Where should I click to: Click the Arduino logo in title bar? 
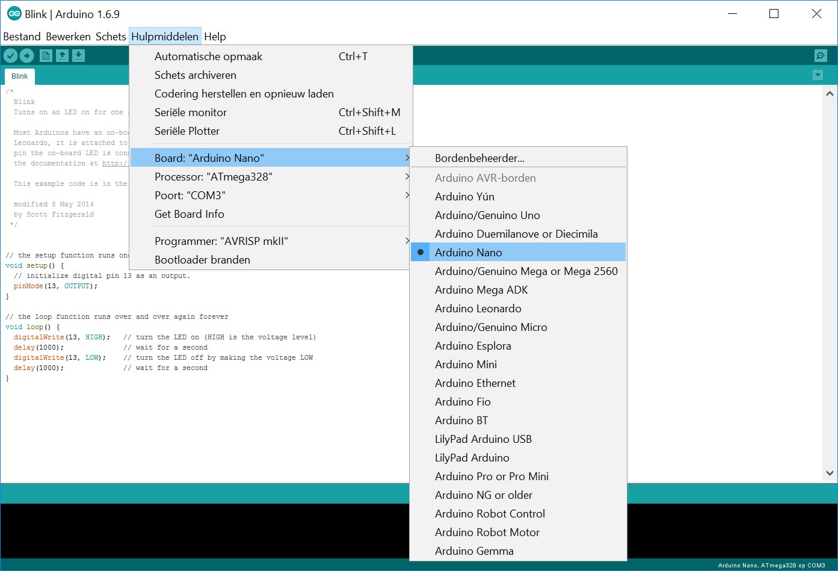(x=14, y=14)
